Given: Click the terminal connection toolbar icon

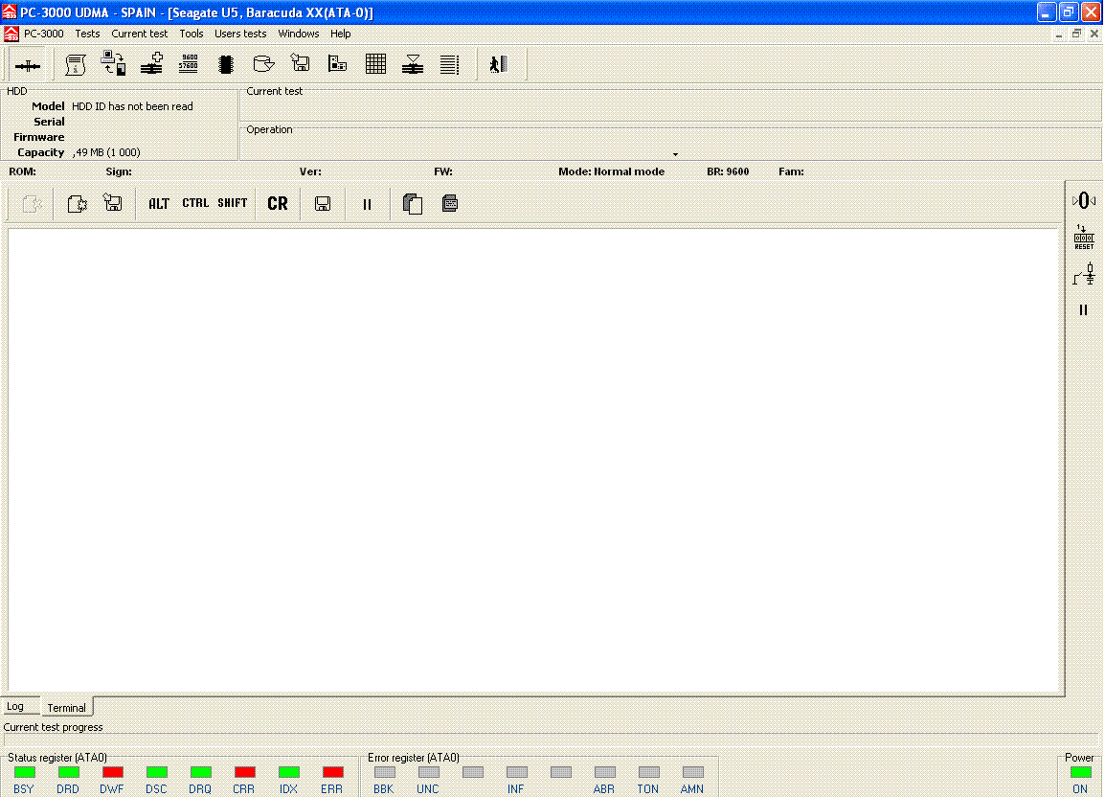Looking at the screenshot, I should pyautogui.click(x=28, y=65).
